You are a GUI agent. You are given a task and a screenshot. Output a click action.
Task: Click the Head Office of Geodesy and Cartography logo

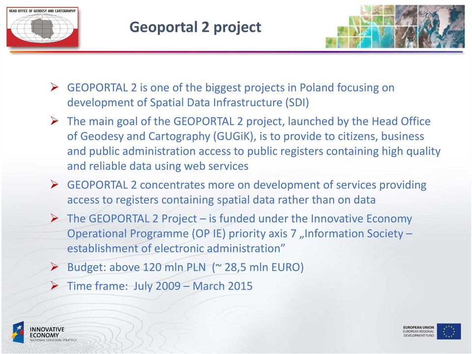42,27
